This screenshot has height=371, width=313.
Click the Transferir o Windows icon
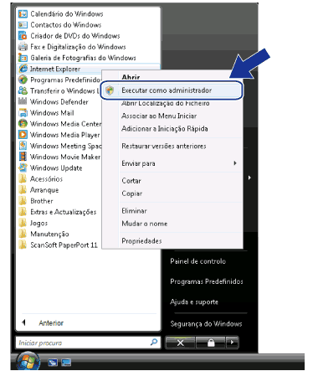[x=23, y=90]
